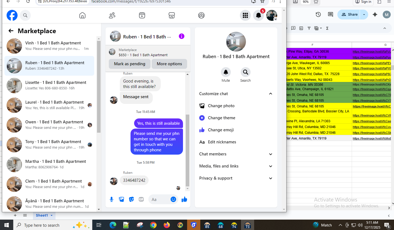Click functions sigma in Sheets toolbar

[x=327, y=28]
